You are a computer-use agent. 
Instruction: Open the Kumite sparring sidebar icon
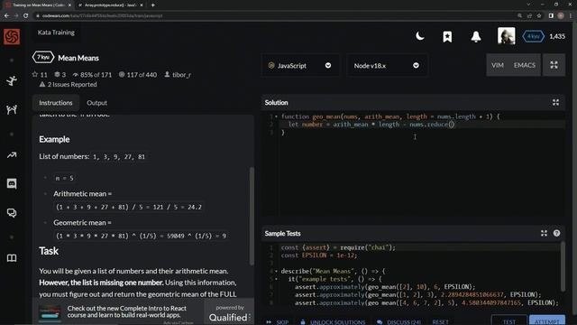pos(12,109)
